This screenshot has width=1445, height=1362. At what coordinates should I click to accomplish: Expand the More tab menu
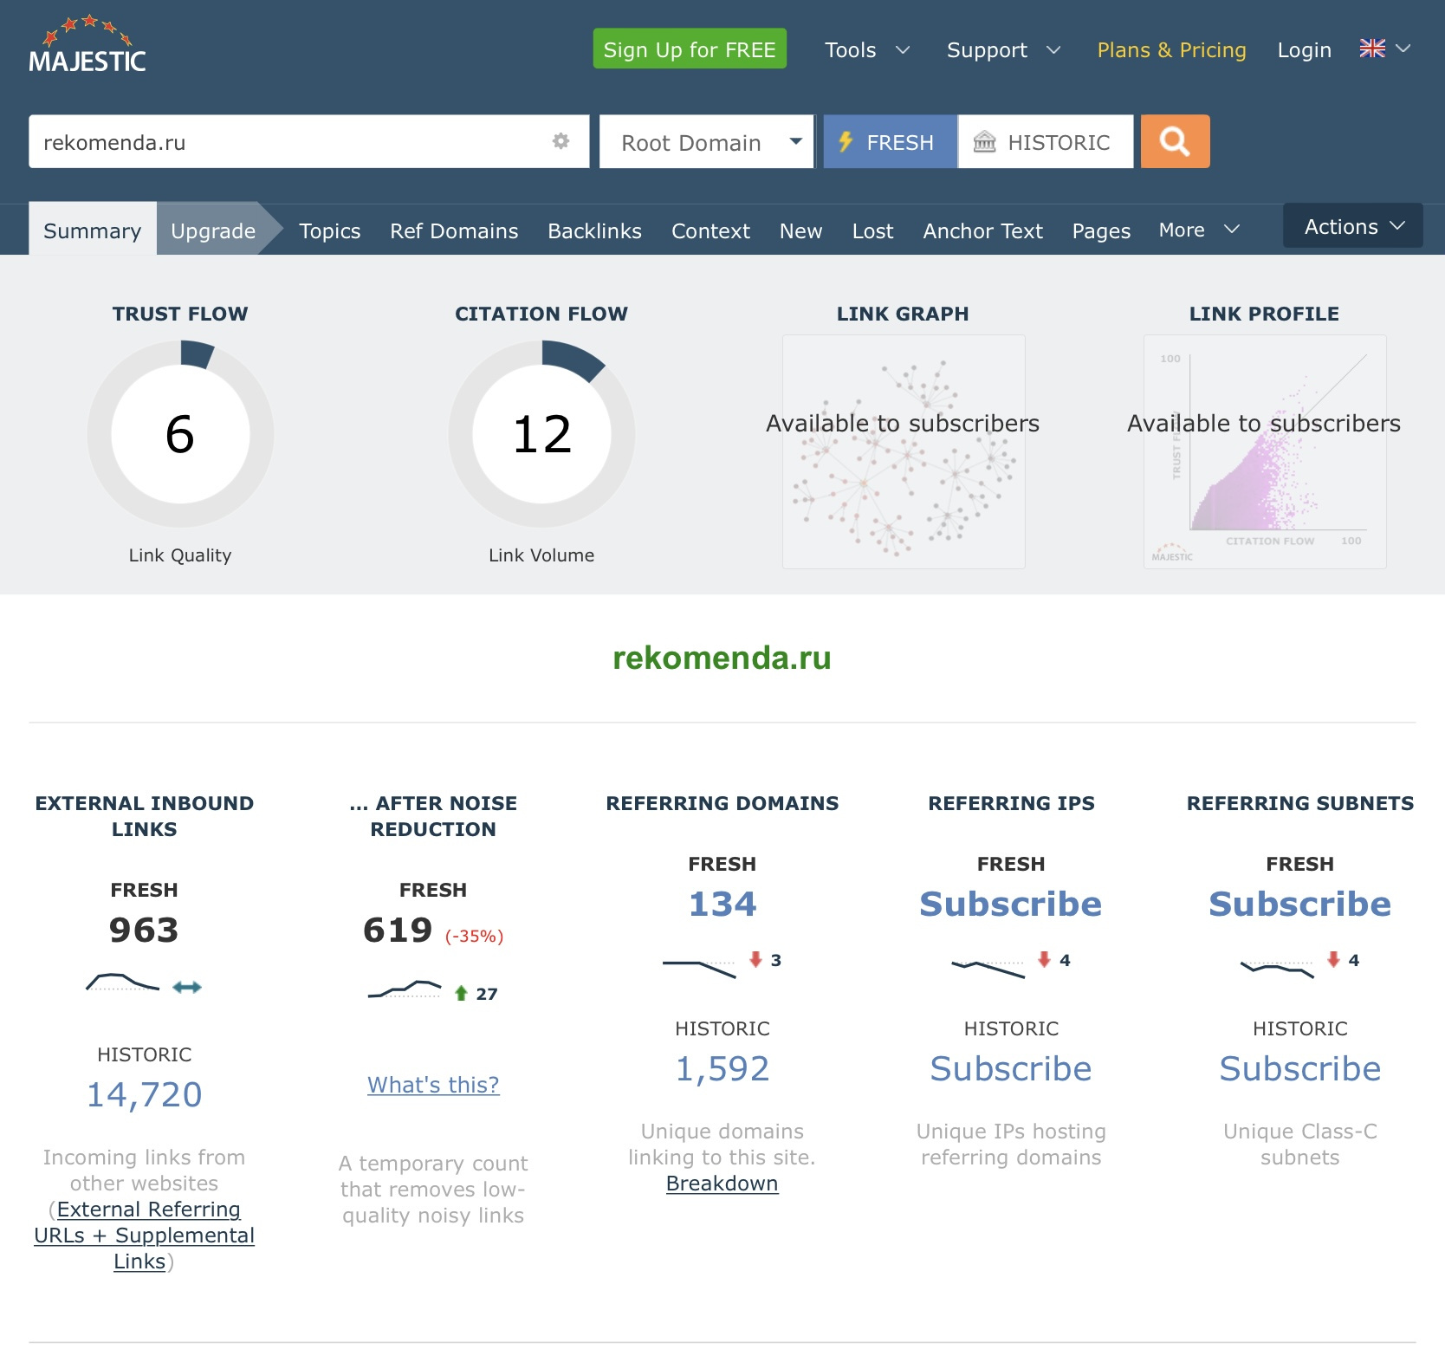(1200, 230)
